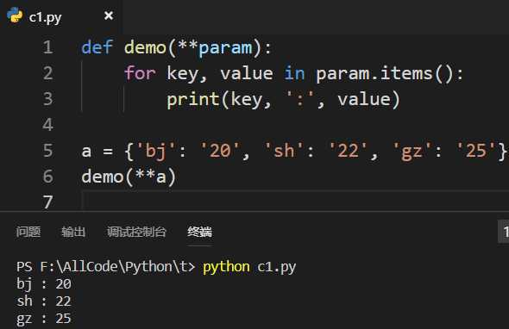Viewport: 509px width, 329px height.
Task: Click 'c1.py' argument in the terminal command
Action: coord(277,267)
